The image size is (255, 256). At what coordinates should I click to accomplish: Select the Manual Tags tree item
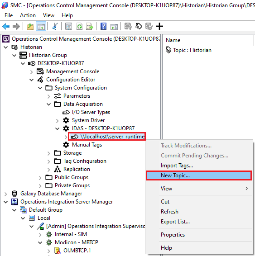coord(87,145)
